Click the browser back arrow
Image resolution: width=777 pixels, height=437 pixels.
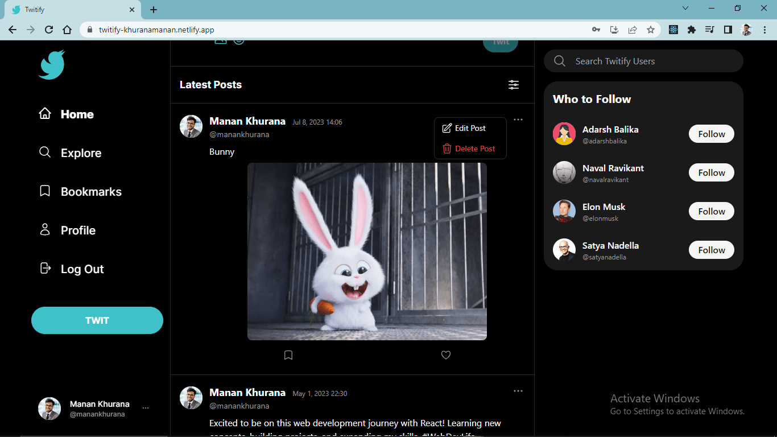(13, 30)
